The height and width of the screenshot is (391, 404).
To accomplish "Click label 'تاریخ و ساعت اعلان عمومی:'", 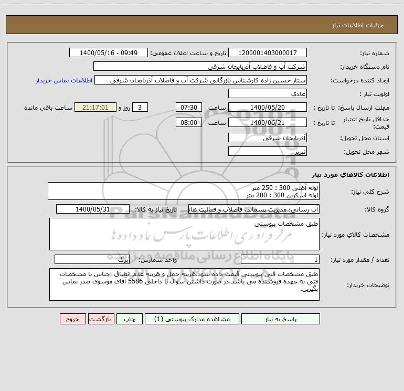I will [x=188, y=53].
